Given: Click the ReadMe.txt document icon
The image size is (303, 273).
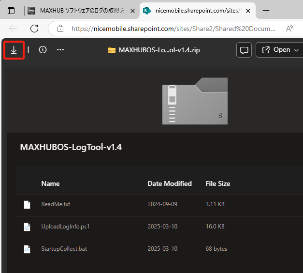Looking at the screenshot, I should pos(27,205).
